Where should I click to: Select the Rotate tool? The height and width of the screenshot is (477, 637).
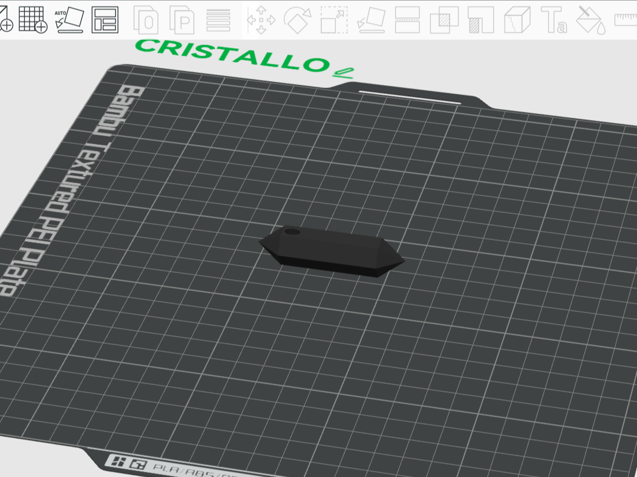298,20
